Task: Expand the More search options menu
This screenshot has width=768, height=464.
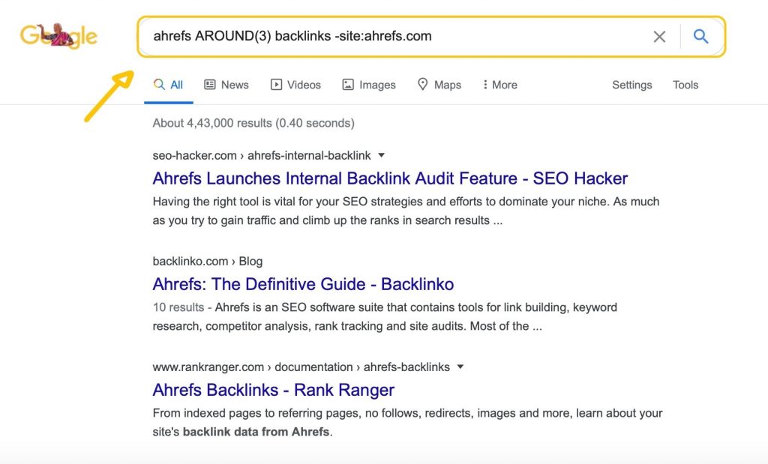Action: coord(500,85)
